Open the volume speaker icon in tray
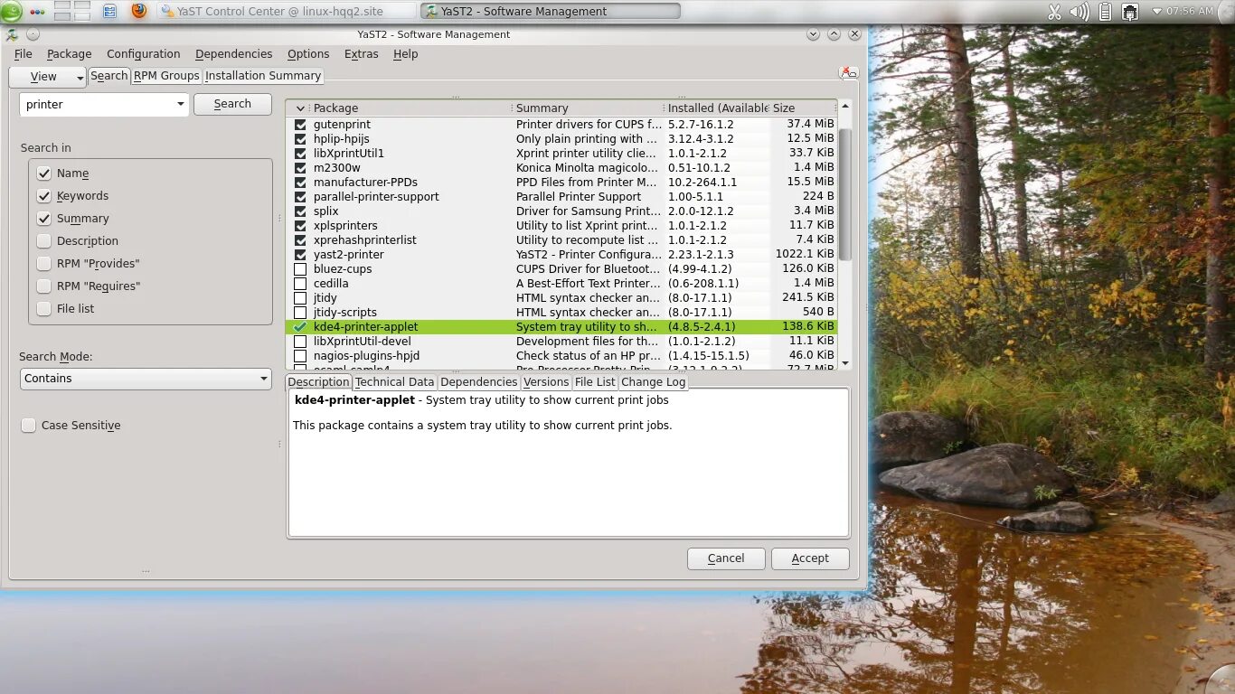Image resolution: width=1235 pixels, height=694 pixels. tap(1079, 12)
